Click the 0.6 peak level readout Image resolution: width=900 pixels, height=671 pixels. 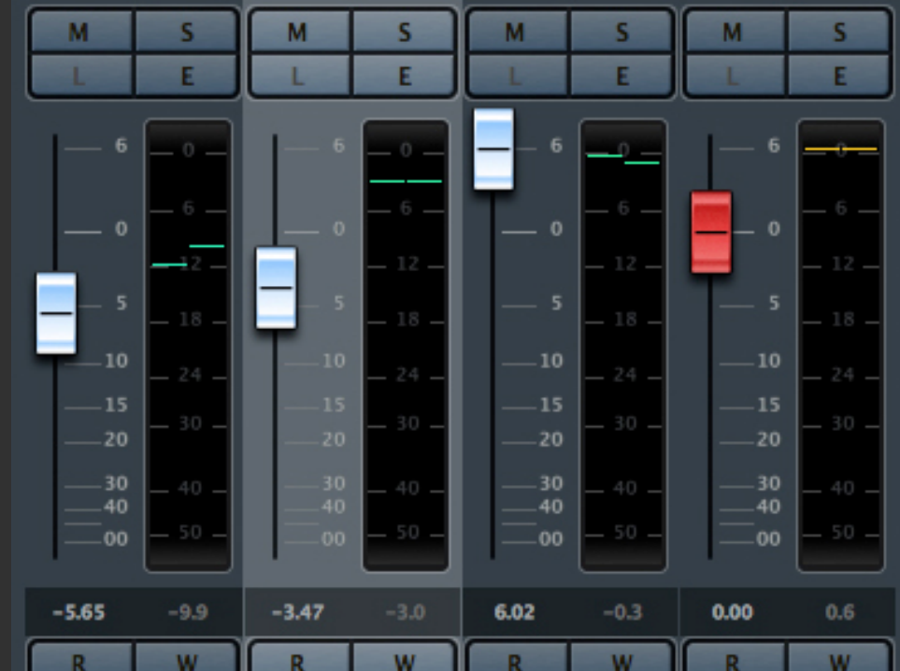click(839, 613)
